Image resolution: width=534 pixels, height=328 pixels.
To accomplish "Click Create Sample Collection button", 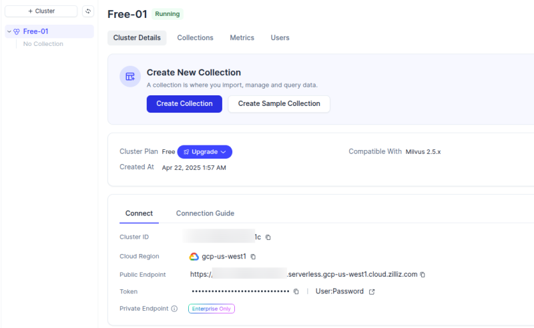I will point(279,104).
